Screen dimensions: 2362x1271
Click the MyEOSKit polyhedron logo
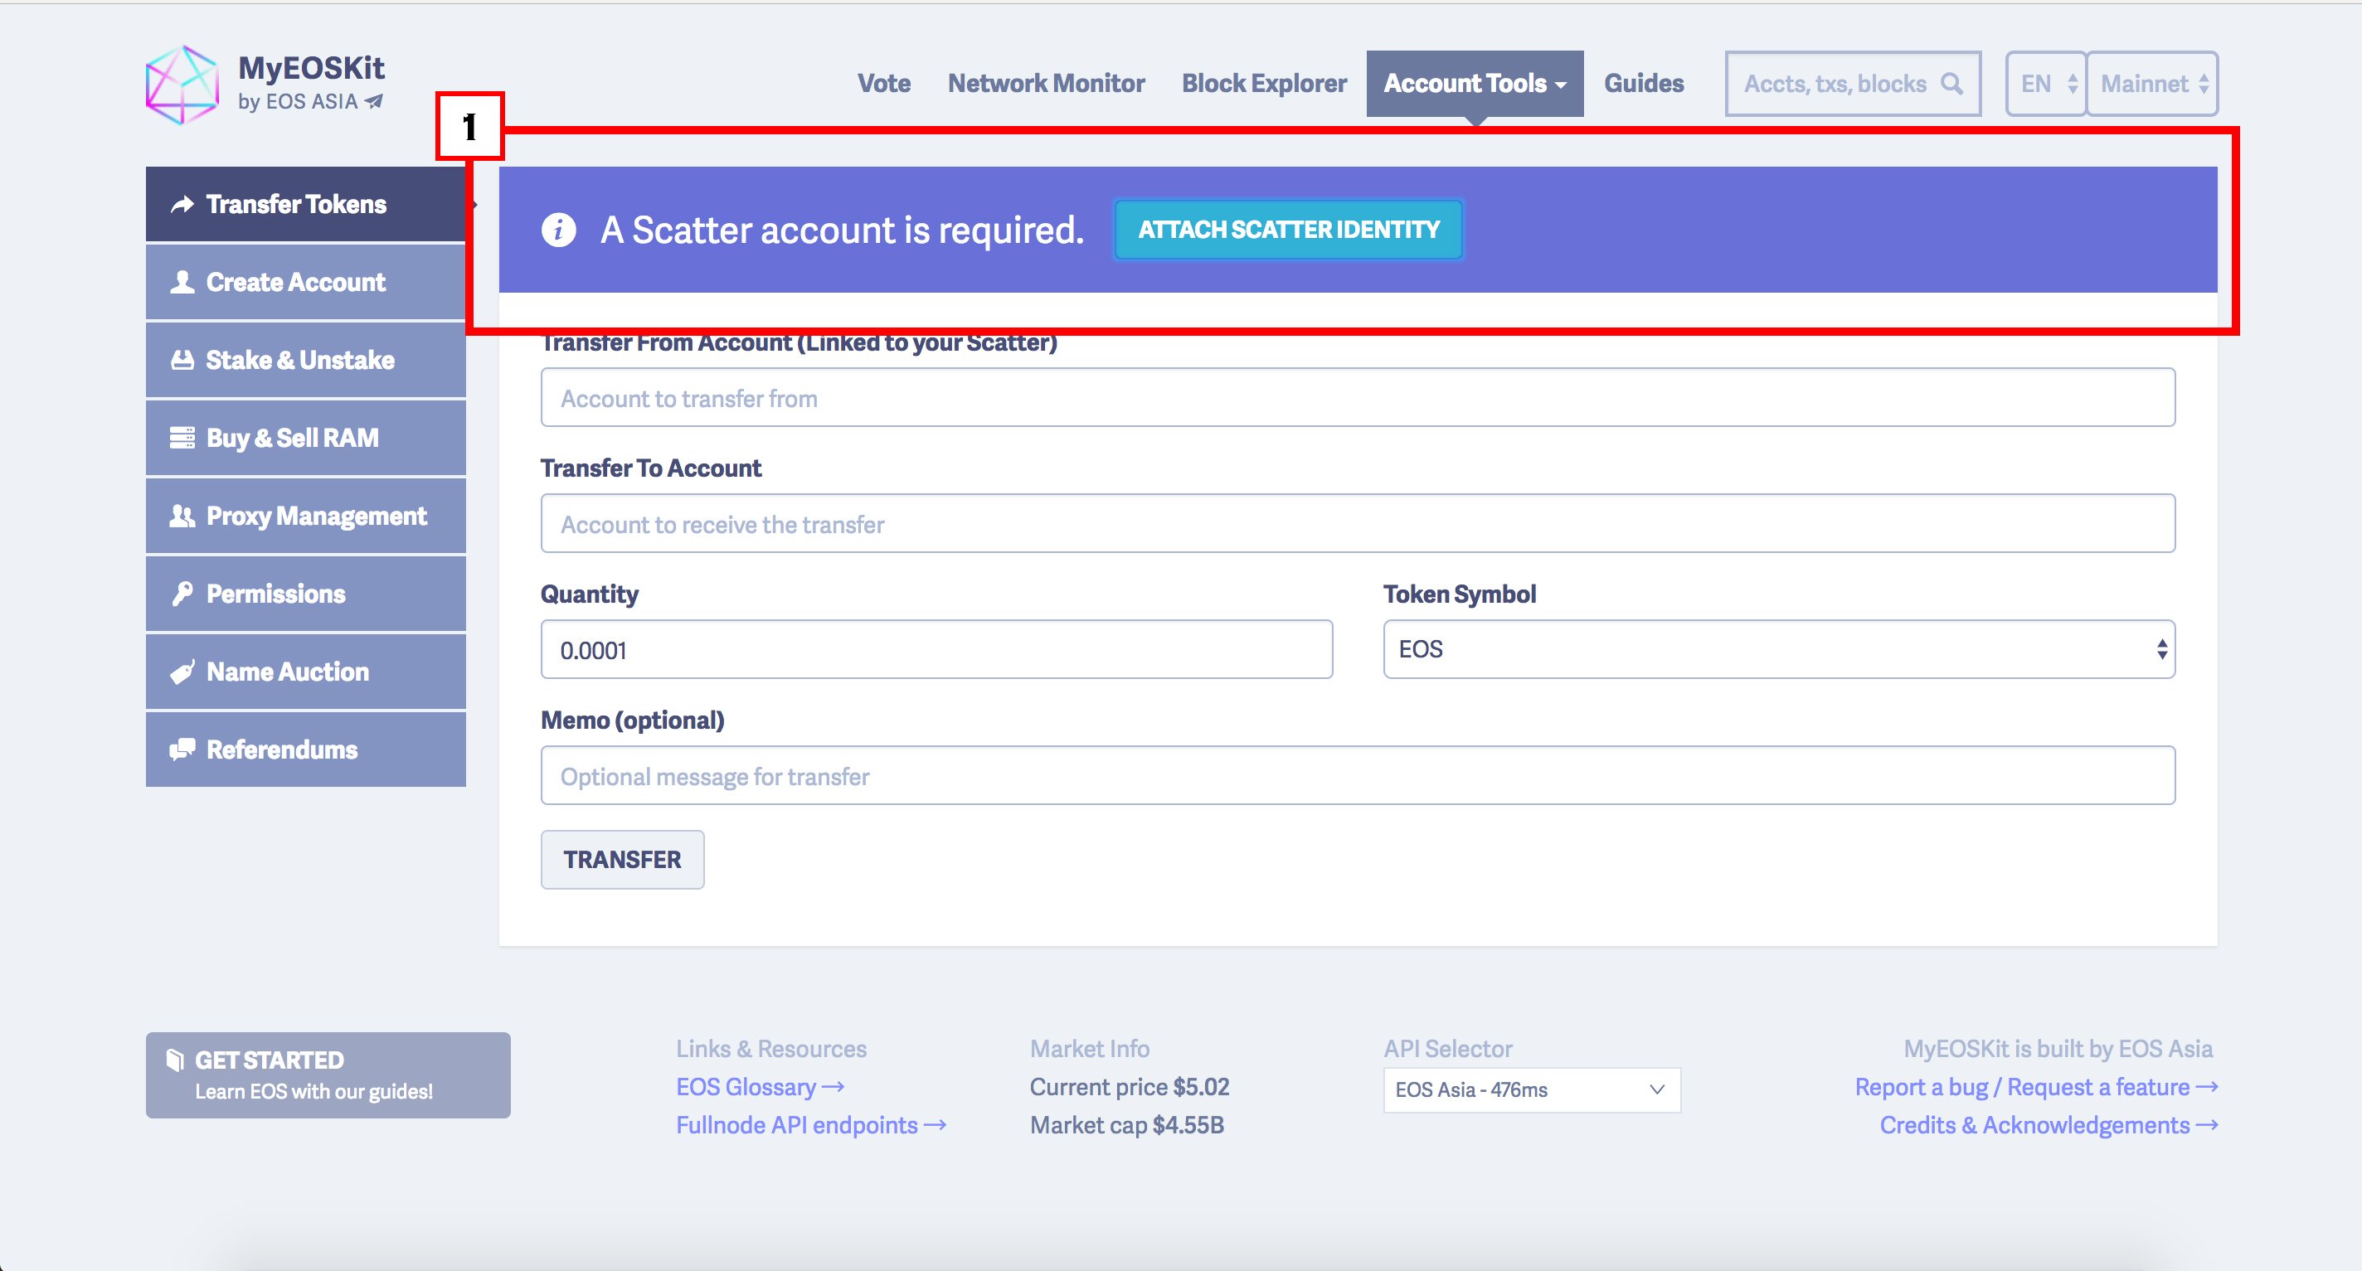182,85
